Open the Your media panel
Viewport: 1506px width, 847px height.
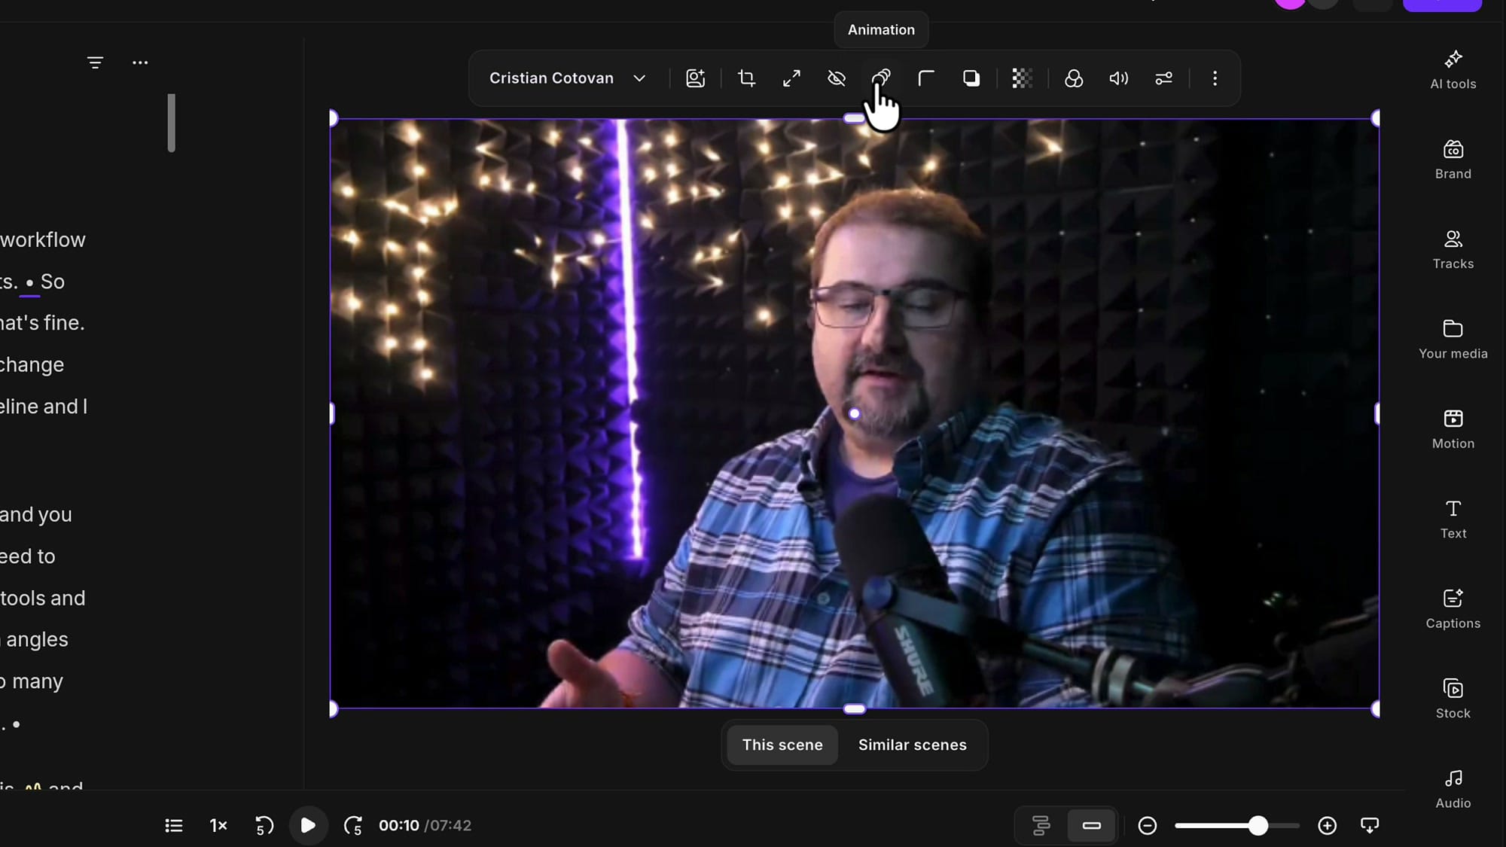tap(1453, 339)
